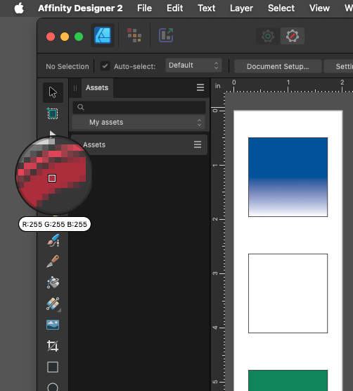
Task: Select the Rectangle shape tool
Action: (x=53, y=367)
